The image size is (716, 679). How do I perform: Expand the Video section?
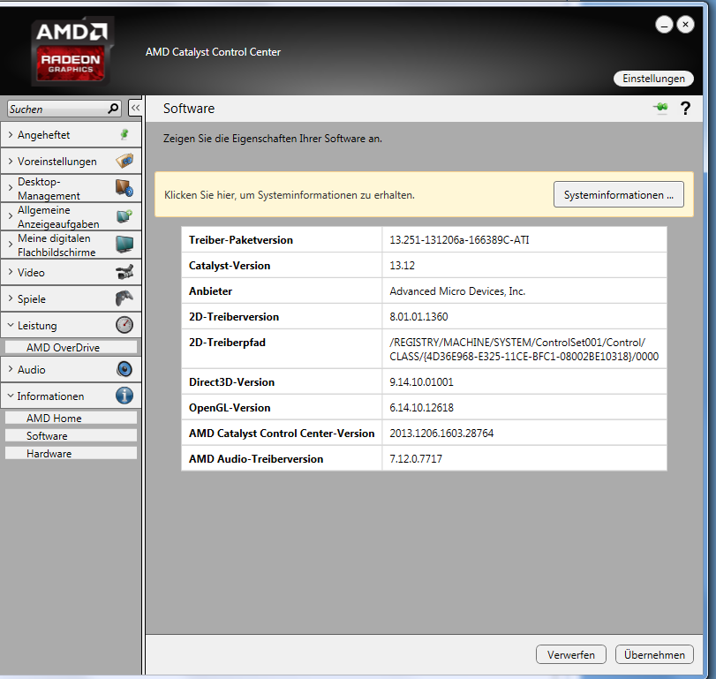pyautogui.click(x=11, y=272)
